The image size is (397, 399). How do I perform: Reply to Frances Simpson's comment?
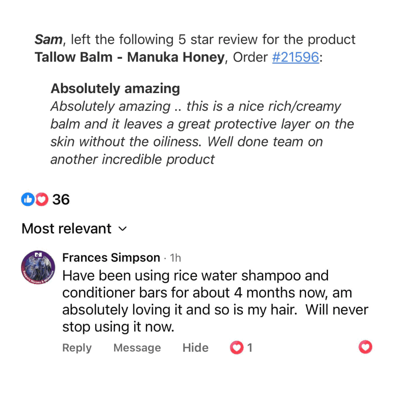(77, 348)
